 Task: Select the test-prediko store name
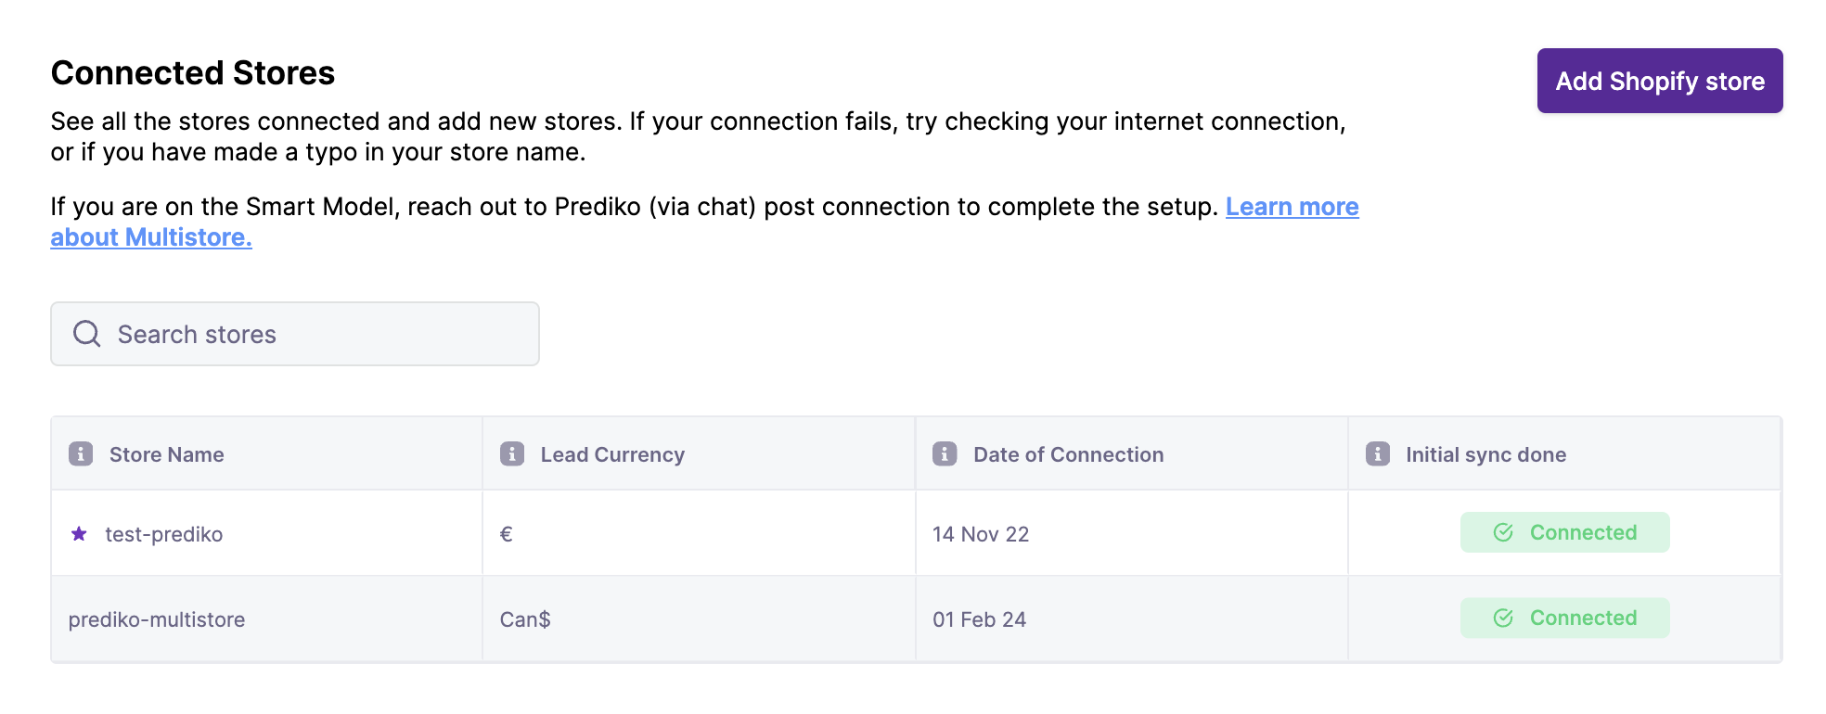pyautogui.click(x=163, y=535)
